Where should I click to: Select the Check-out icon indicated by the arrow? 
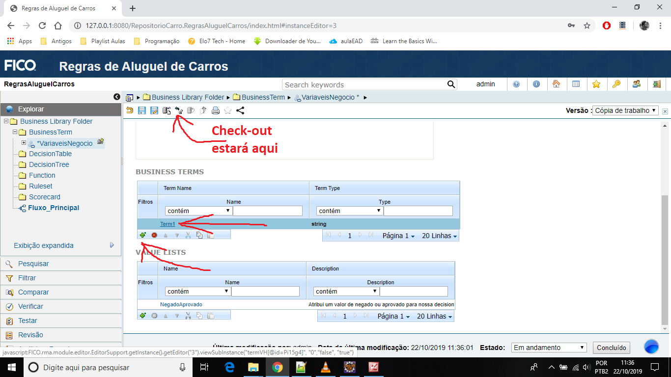pos(179,110)
